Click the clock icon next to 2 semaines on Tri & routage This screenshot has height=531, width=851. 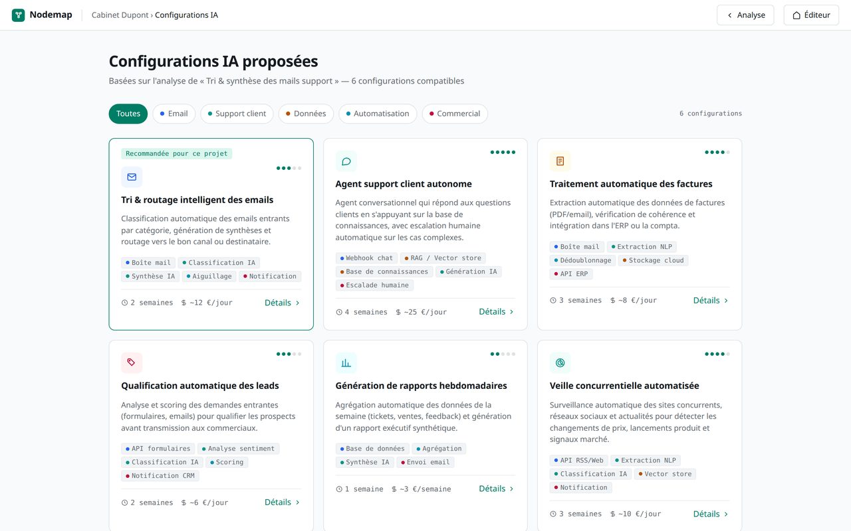pyautogui.click(x=124, y=303)
